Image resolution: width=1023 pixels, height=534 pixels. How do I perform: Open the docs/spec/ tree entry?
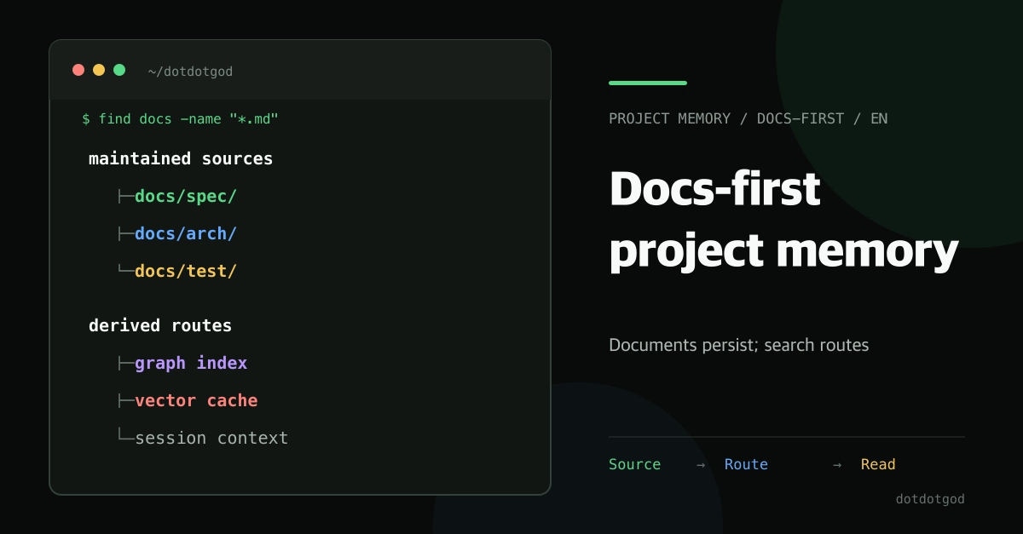pyautogui.click(x=186, y=196)
